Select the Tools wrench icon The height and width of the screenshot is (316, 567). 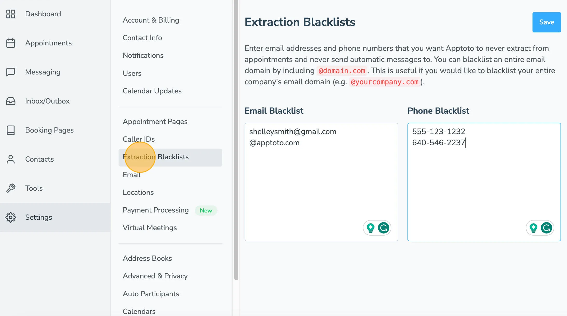10,188
